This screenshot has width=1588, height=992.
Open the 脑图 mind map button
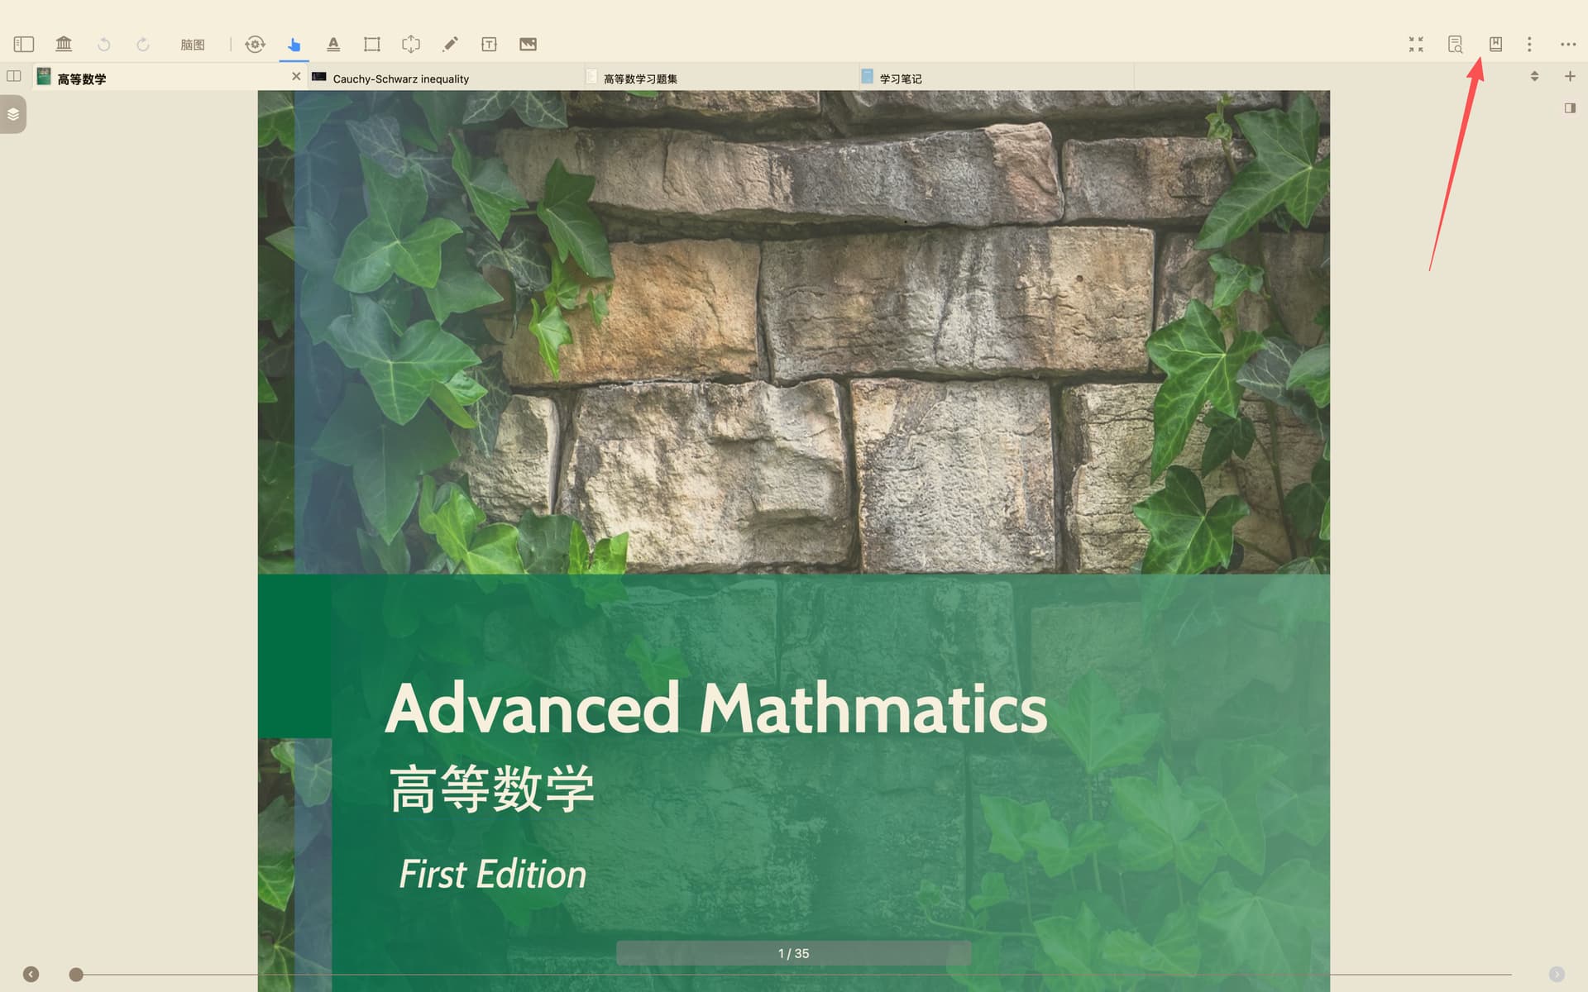pyautogui.click(x=193, y=45)
